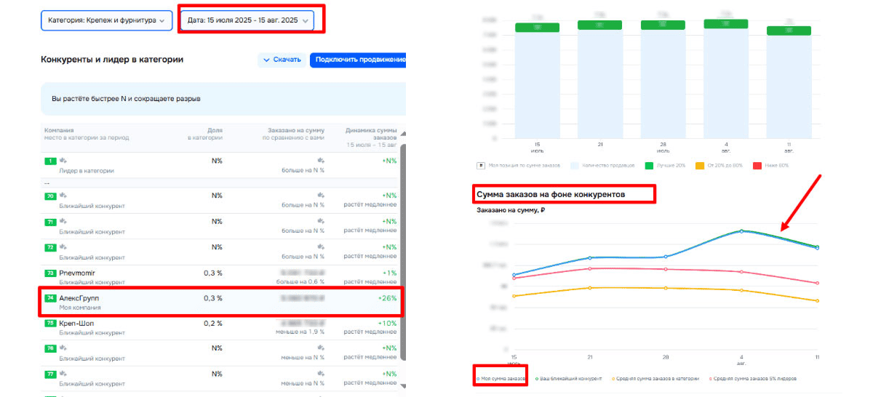Screen dimensions: 873x397
Task: Open the Категория: Крепеж и фурнитура dropdown
Action: pyautogui.click(x=106, y=21)
